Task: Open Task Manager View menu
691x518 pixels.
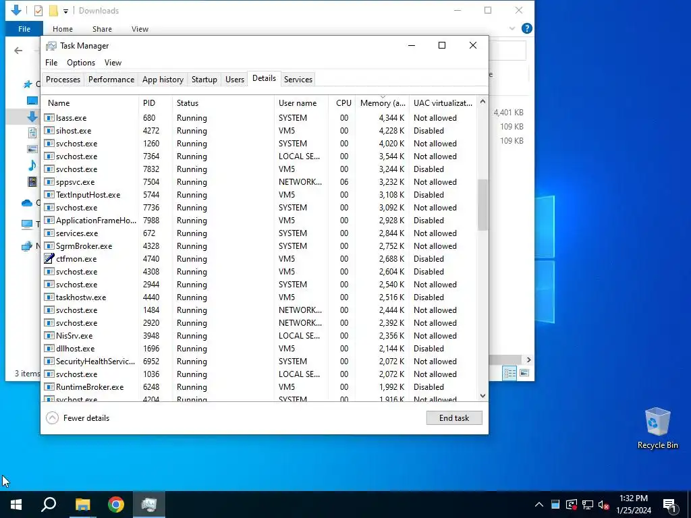Action: [x=113, y=63]
